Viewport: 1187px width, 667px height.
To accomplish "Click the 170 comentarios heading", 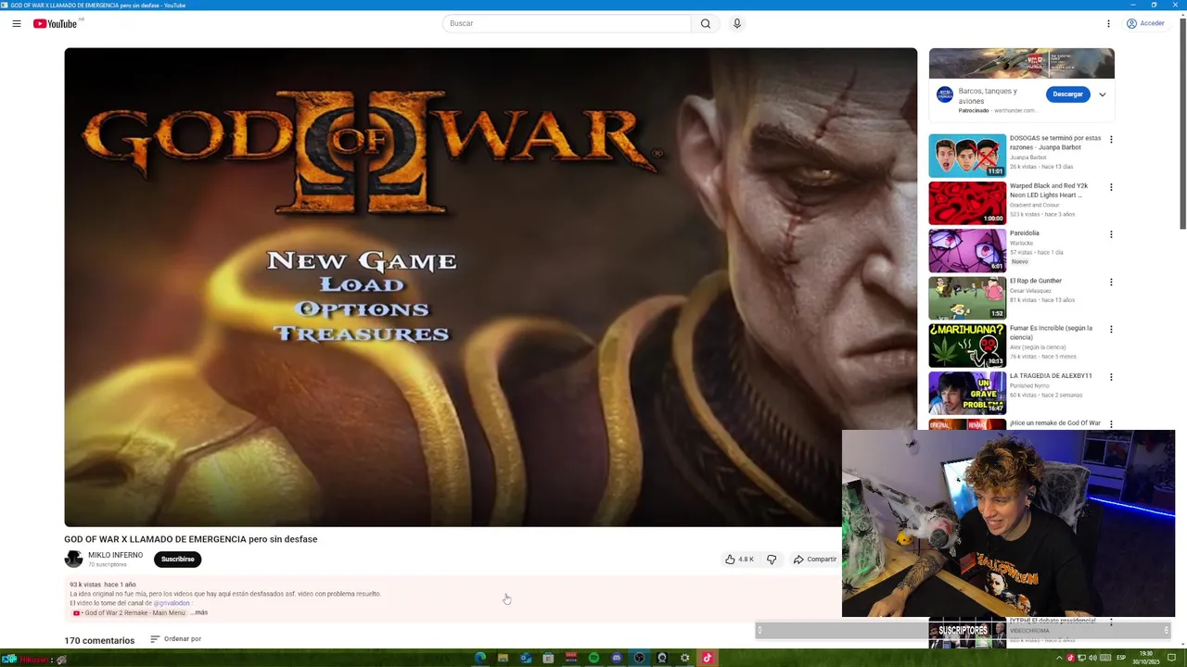I will point(99,640).
